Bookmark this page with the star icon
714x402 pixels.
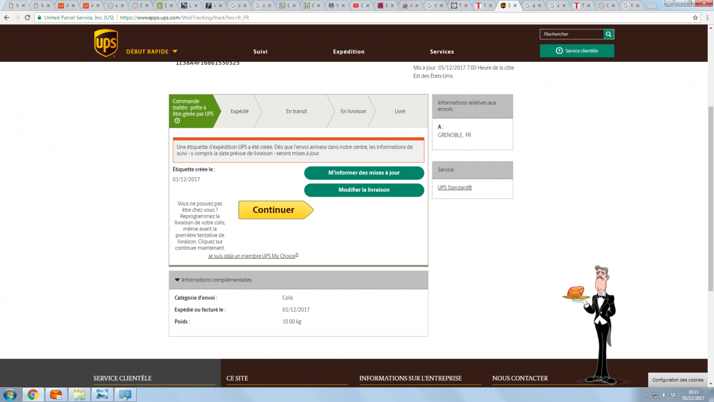point(695,17)
